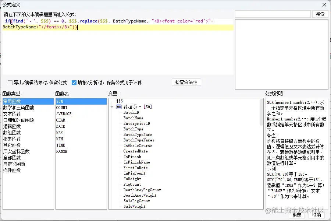Focus the function search input field
Viewport: 331px width, 221px height.
pos(273,14)
